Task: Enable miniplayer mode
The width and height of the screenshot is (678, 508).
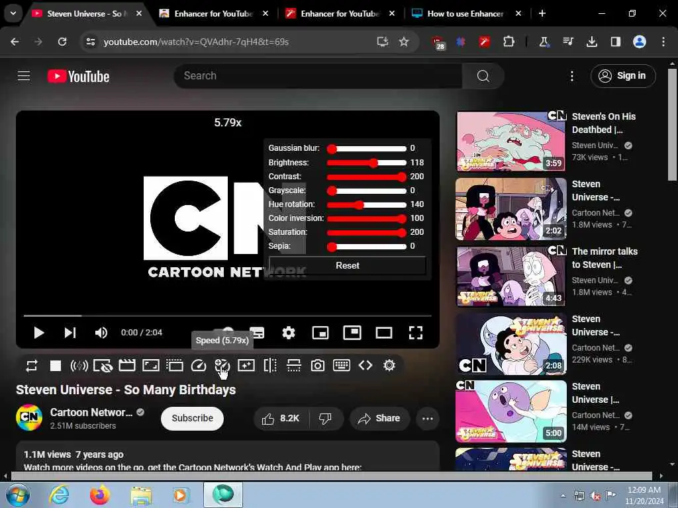Action: pos(320,333)
